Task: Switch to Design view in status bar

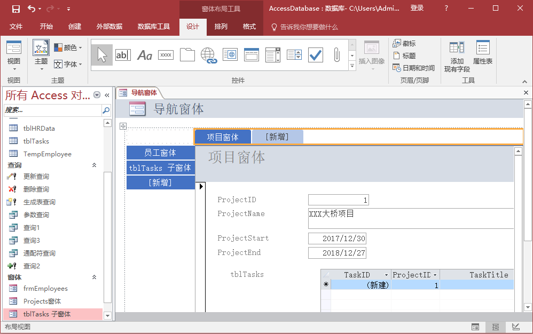Action: pyautogui.click(x=516, y=327)
